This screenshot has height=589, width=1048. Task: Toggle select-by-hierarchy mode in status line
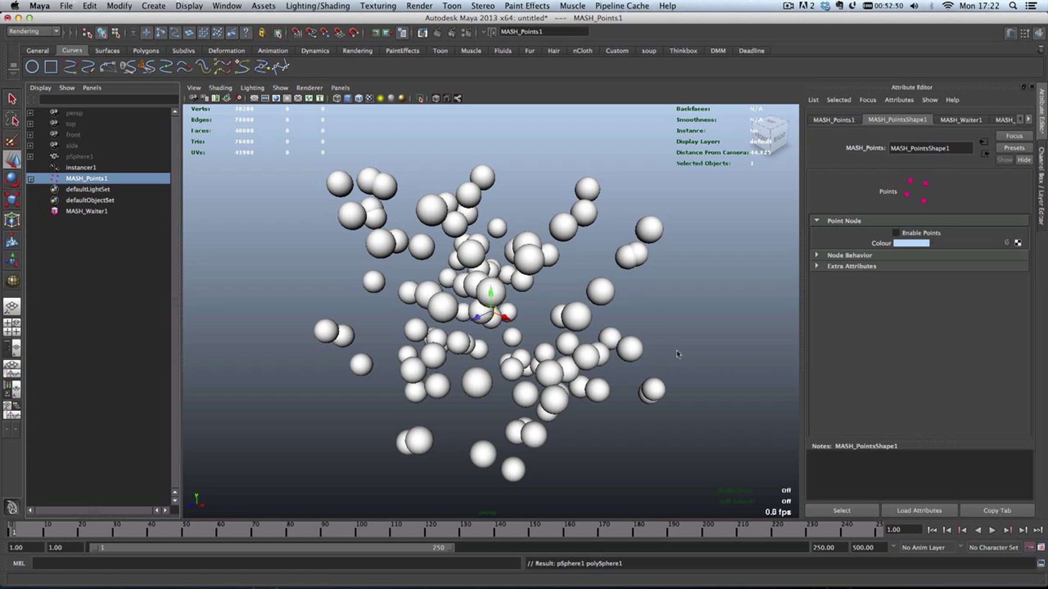[87, 32]
